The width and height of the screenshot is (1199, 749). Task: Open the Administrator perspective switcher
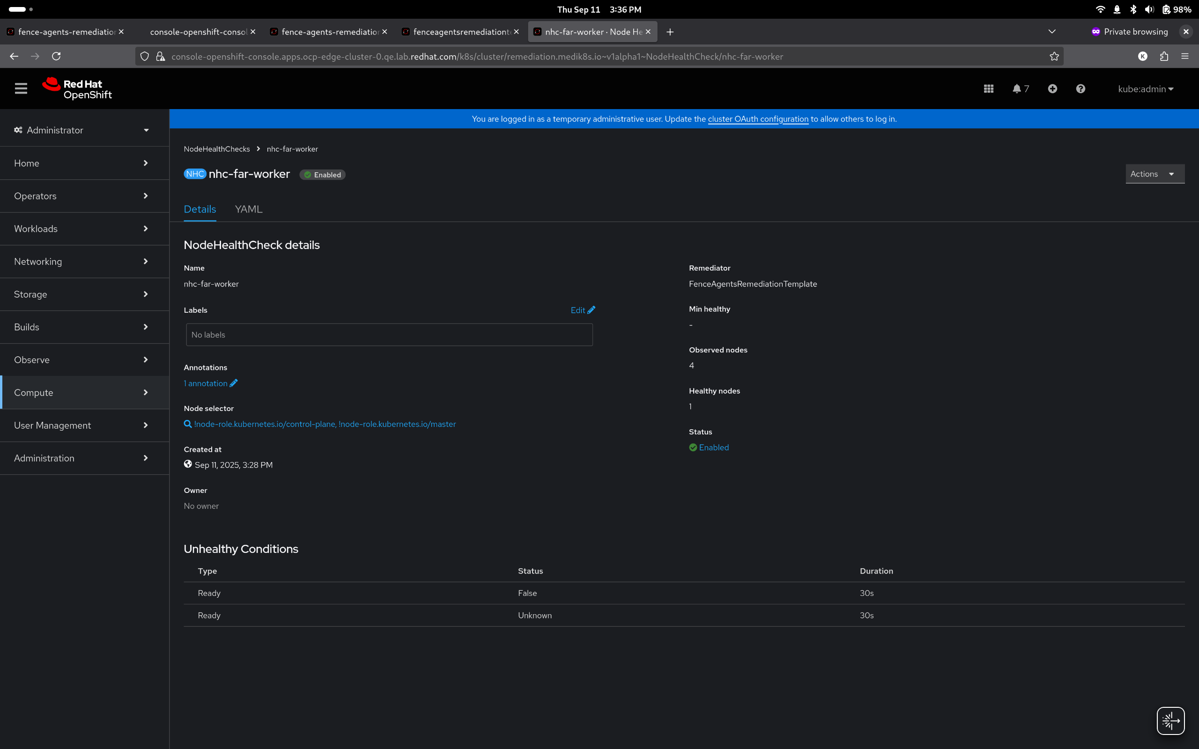[82, 130]
